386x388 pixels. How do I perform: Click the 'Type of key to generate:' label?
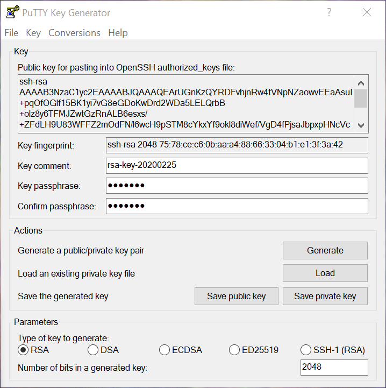[63, 338]
